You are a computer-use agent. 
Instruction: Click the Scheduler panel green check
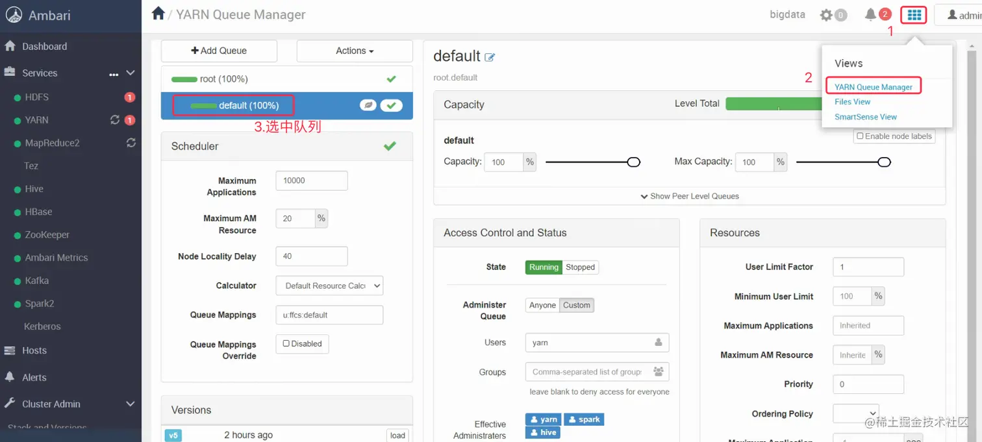[390, 146]
